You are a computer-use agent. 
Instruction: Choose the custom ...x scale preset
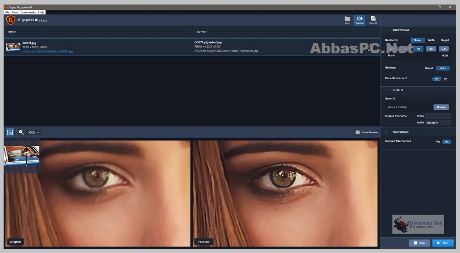(x=444, y=49)
